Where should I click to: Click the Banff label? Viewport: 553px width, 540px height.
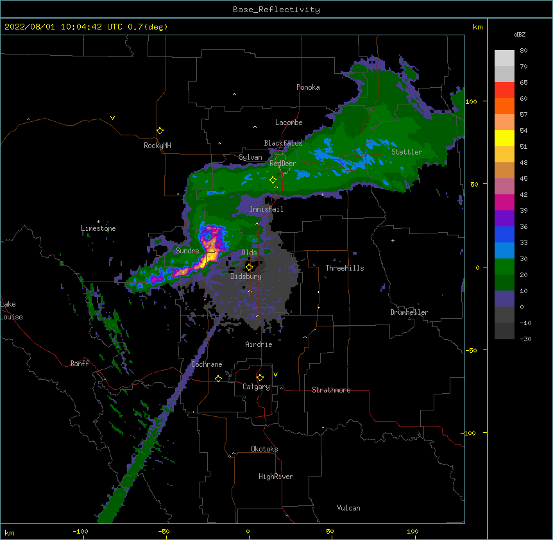point(80,364)
